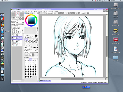Screen dimensions: 123x92
Task: Click the canvas horizontal scrollbar
Action: pos(73,79)
